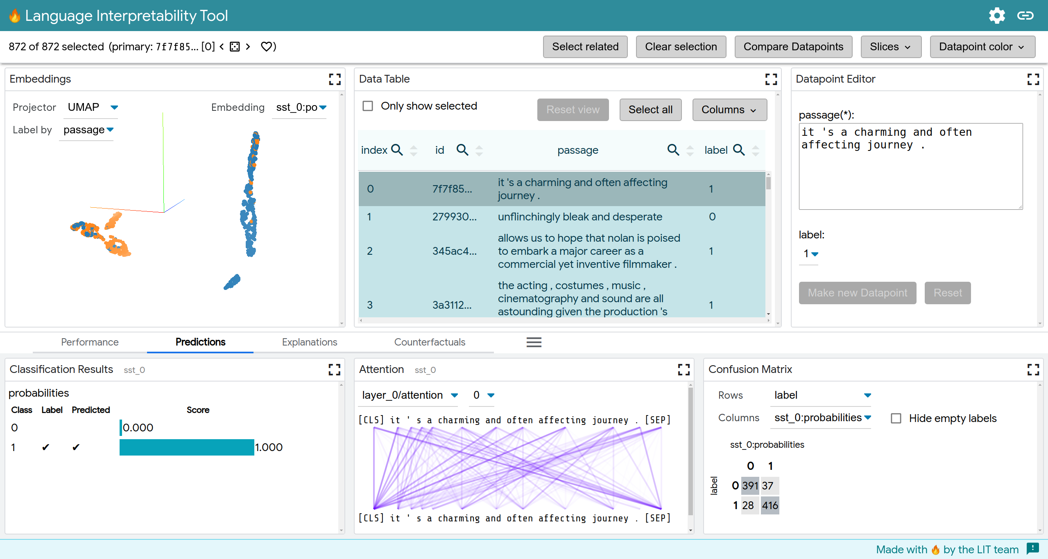The image size is (1048, 559).
Task: Click the expand icon on Classification Results panel
Action: [x=334, y=369]
